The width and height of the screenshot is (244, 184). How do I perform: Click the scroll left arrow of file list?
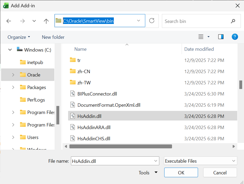66,146
